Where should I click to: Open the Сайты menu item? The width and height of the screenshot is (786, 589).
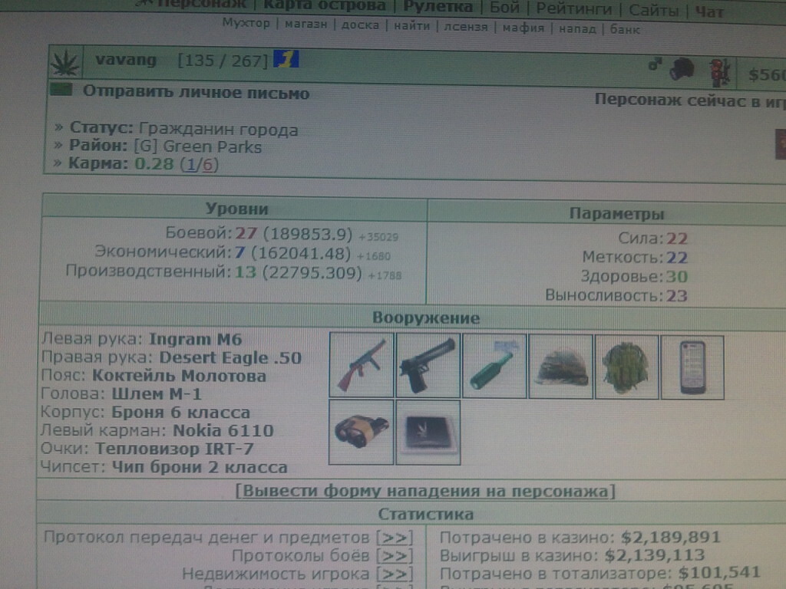(x=654, y=10)
